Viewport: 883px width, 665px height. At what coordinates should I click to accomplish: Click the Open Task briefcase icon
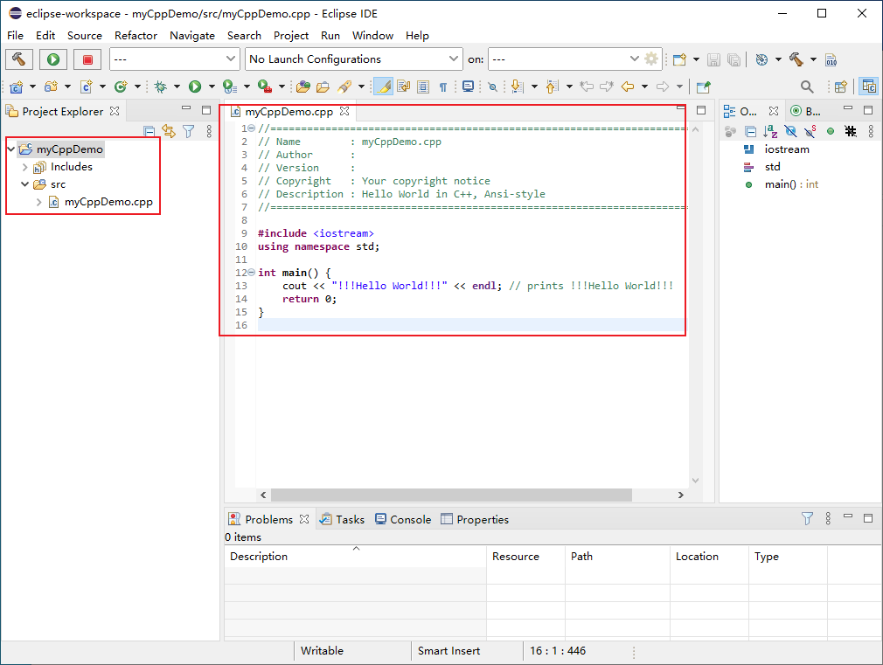[323, 87]
